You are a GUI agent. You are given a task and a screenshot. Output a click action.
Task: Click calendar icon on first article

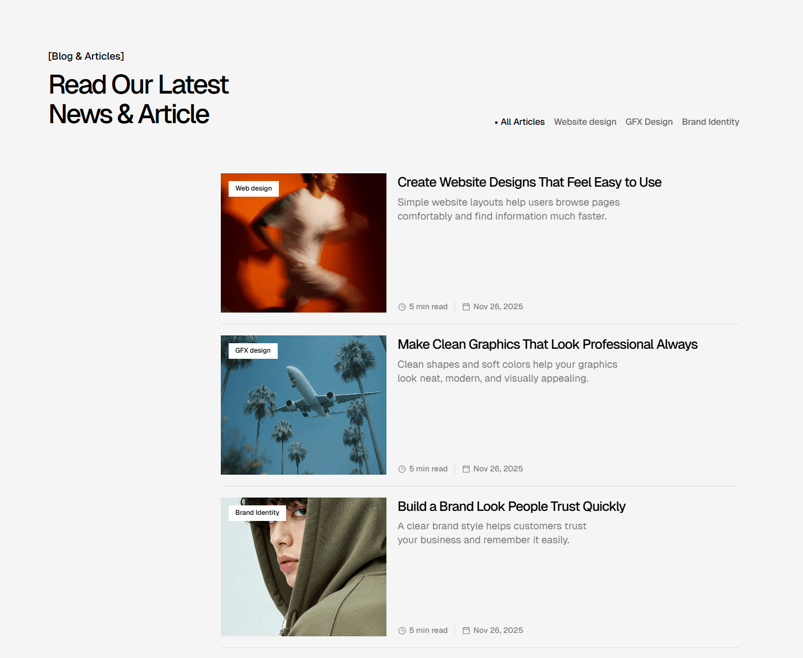466,307
